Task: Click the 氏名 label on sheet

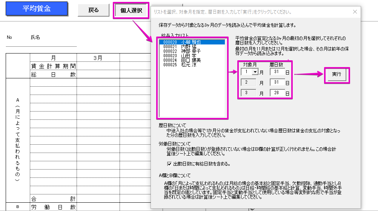Action: click(35, 37)
